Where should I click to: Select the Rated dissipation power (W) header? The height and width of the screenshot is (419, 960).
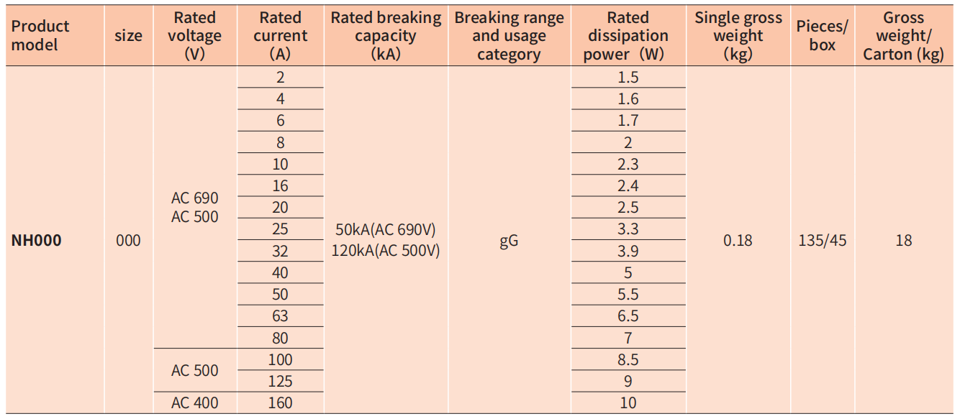click(628, 36)
